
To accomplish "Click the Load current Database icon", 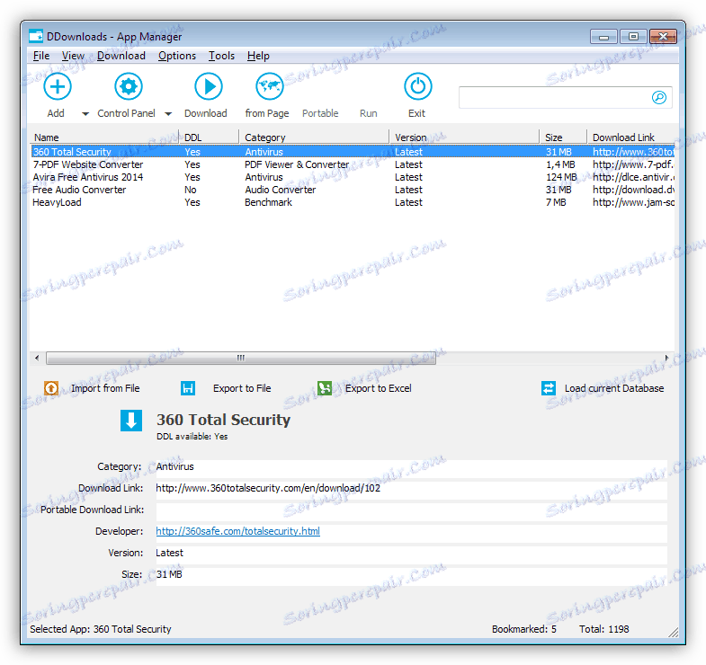I will 549,388.
